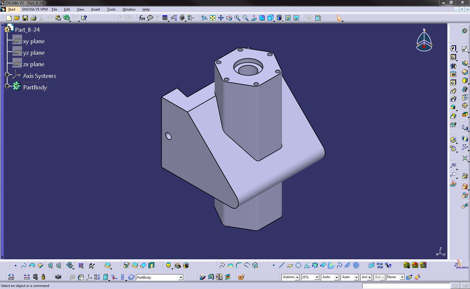This screenshot has height=289, width=470.
Task: Click the Capture camera icon
Action: click(58, 277)
